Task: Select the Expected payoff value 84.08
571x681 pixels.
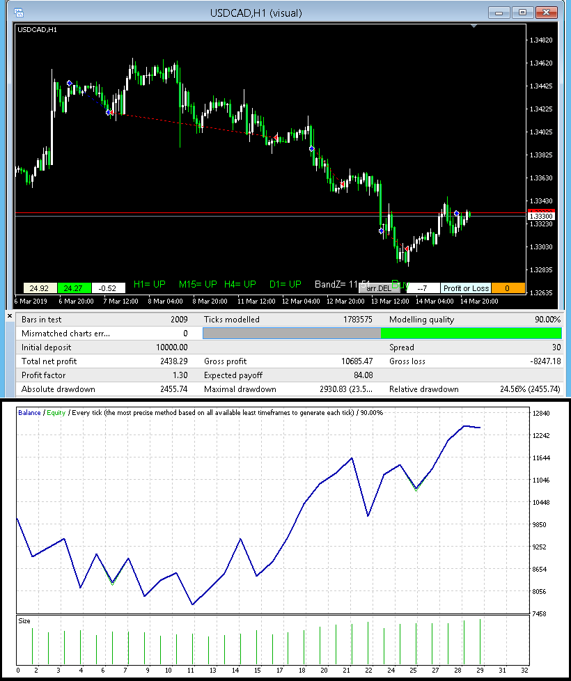Action: pyautogui.click(x=363, y=375)
